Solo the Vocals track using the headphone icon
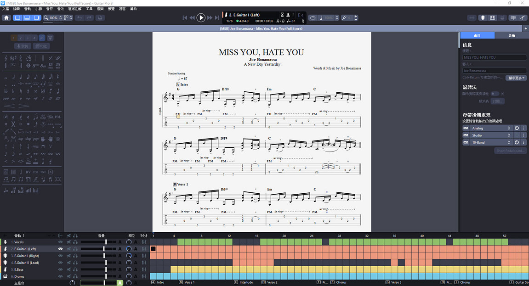 [x=75, y=242]
